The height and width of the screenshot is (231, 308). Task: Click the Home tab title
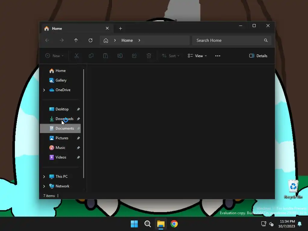(57, 29)
